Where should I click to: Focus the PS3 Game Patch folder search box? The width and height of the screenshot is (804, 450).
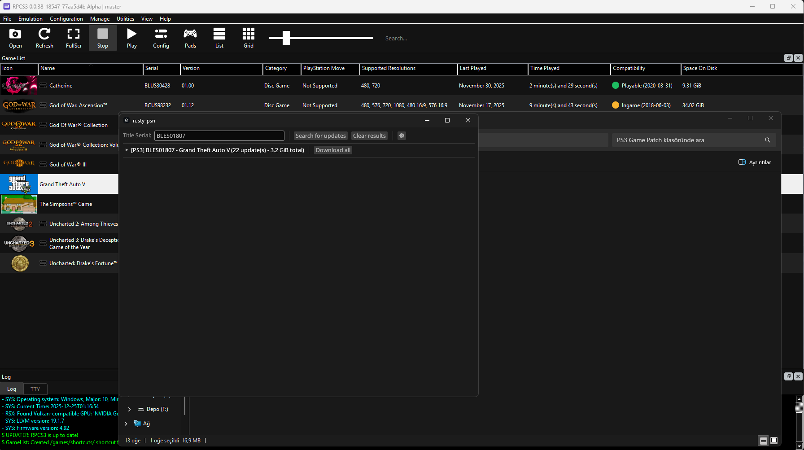[x=694, y=140]
